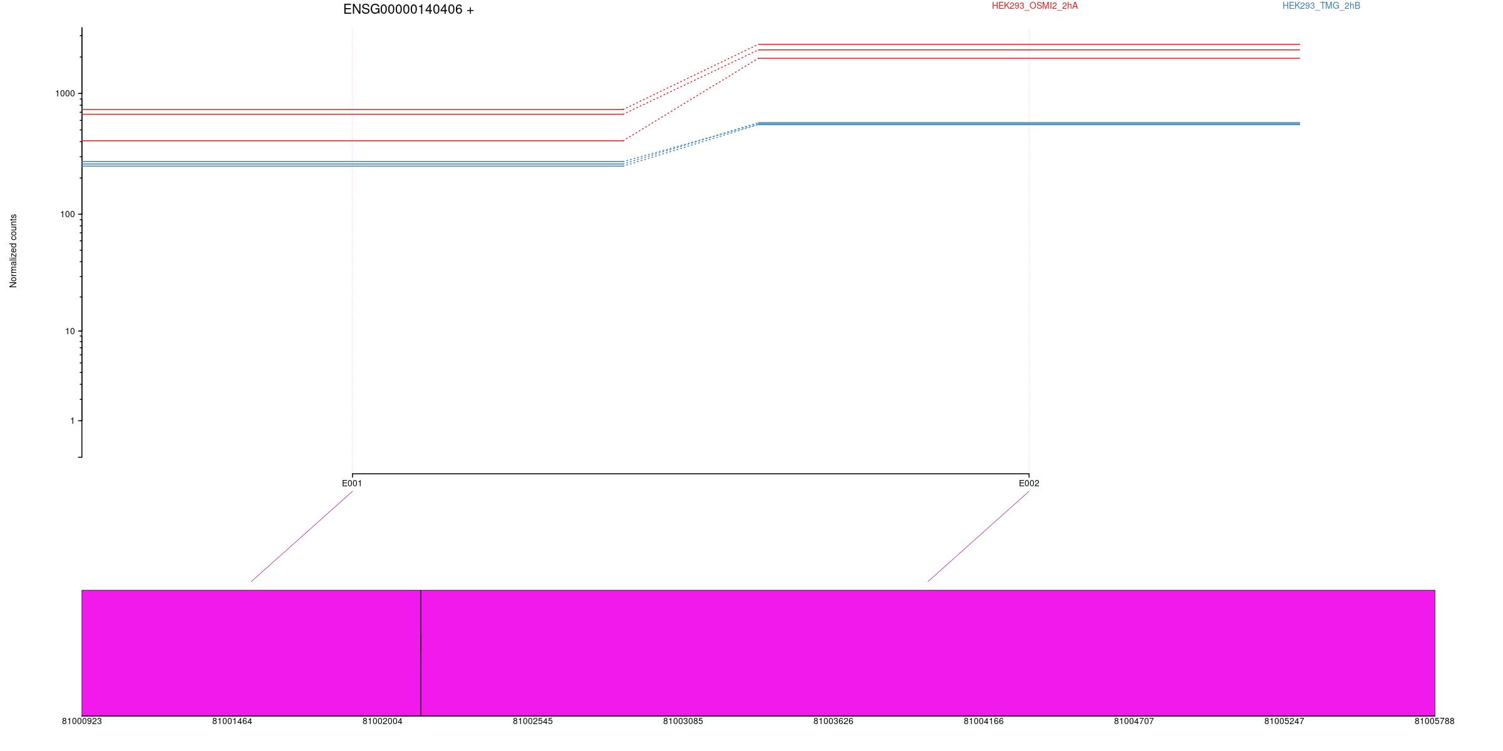This screenshot has width=1503, height=751.
Task: Select the HEK293_OSMI2_2hA legend label
Action: point(1035,6)
